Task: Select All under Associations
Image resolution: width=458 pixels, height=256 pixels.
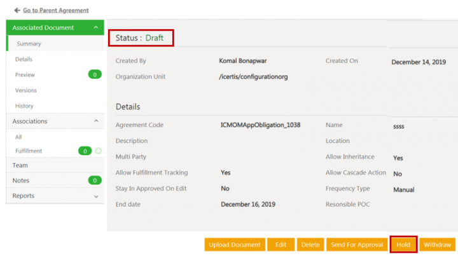Action: click(x=19, y=137)
